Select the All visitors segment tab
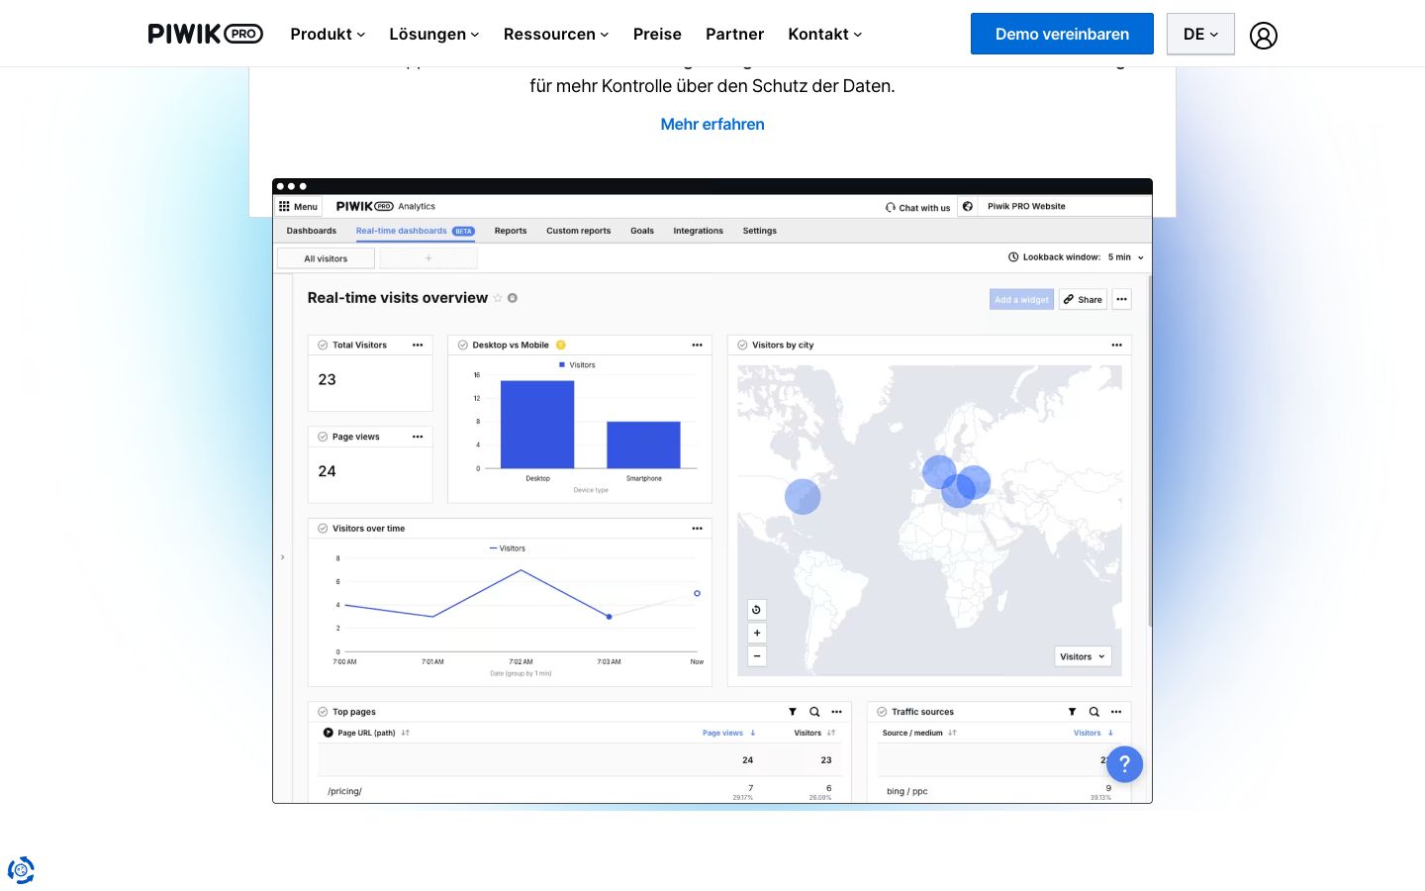The width and height of the screenshot is (1425, 891). click(x=326, y=258)
